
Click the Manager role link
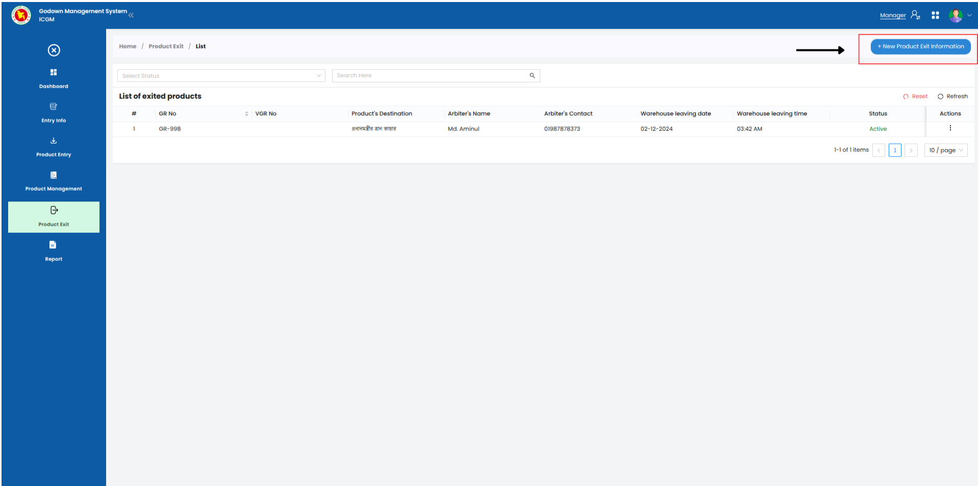click(x=893, y=15)
